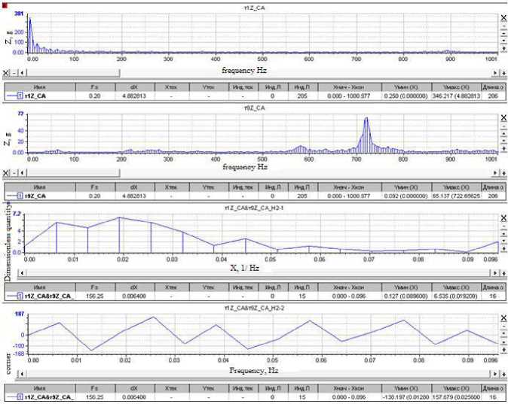Click the minus button under the т9Z_CA graph
This screenshot has height=404, width=508.
14,173
